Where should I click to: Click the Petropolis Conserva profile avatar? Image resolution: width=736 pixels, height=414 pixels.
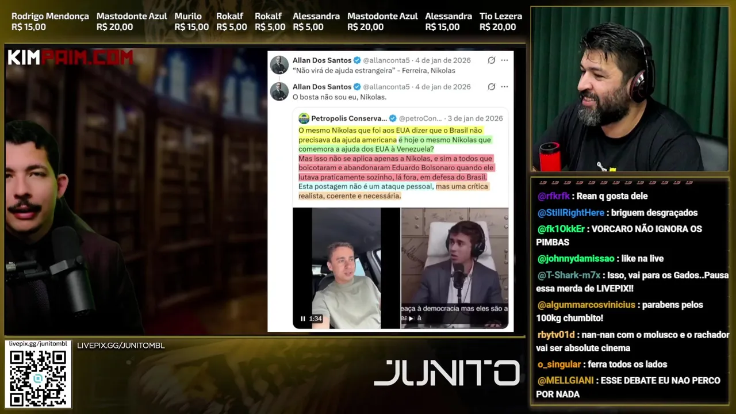[304, 118]
